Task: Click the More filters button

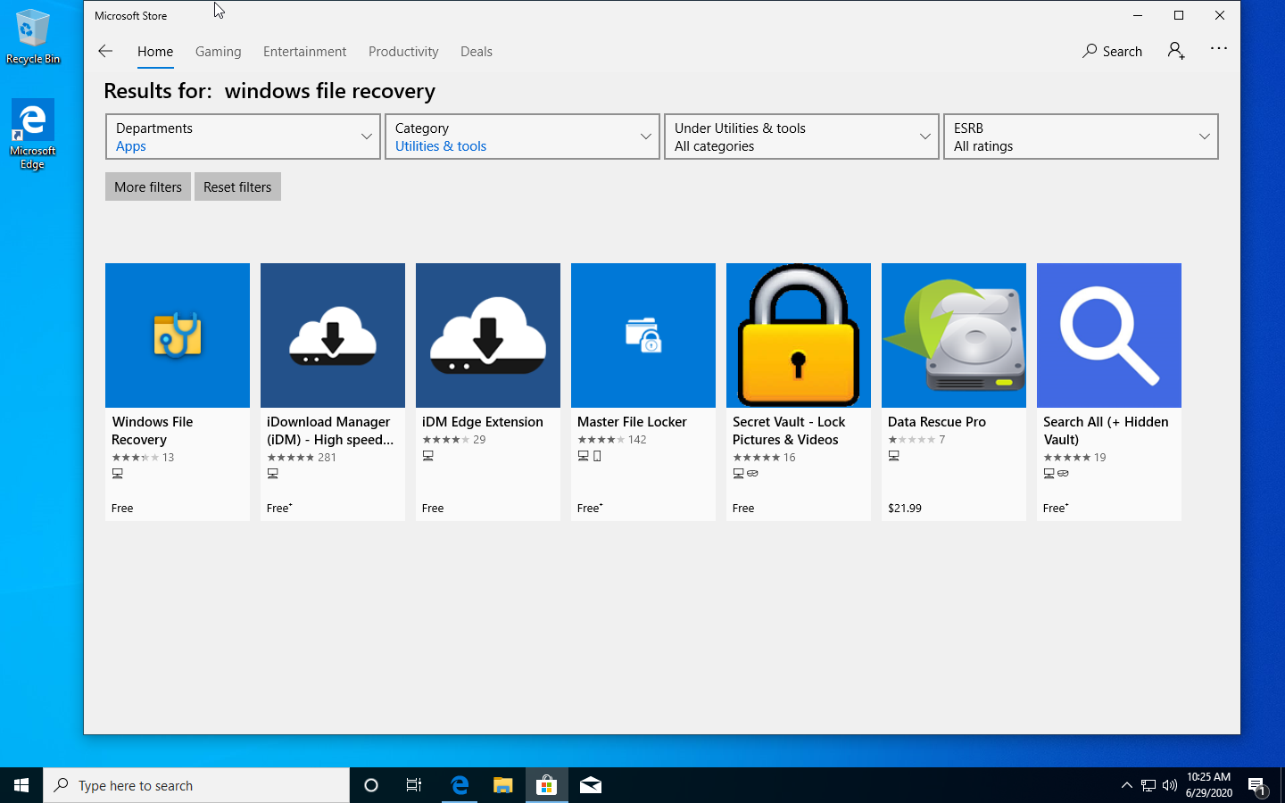Action: pyautogui.click(x=148, y=186)
